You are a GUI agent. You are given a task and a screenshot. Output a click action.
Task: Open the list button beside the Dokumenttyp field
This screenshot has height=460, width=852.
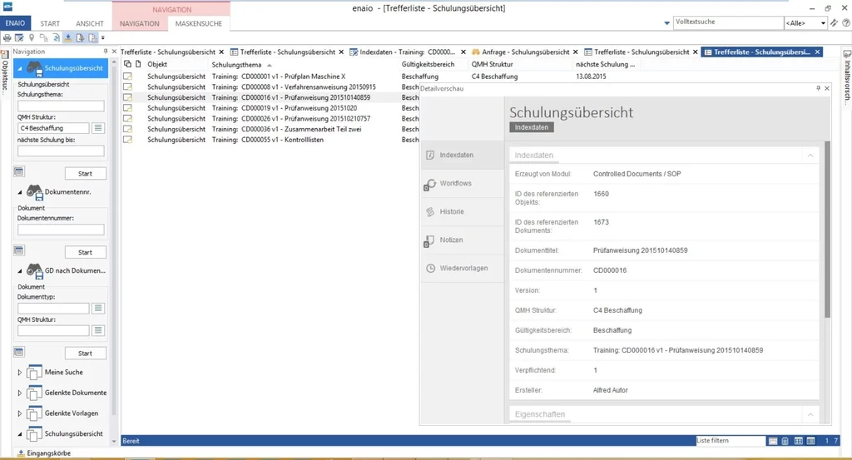pyautogui.click(x=98, y=309)
